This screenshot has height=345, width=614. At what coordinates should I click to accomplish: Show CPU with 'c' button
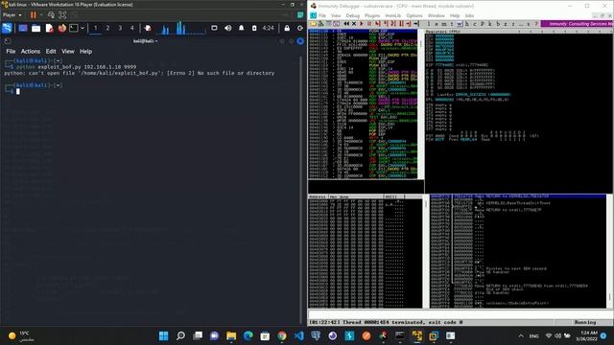coord(475,24)
